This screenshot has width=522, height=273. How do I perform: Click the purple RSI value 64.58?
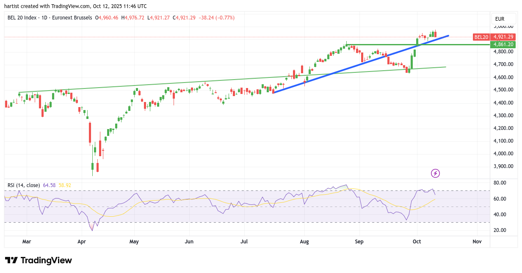[50, 185]
